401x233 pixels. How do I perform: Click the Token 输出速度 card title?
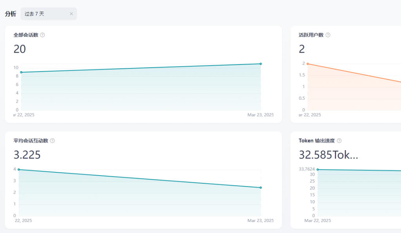(x=316, y=141)
